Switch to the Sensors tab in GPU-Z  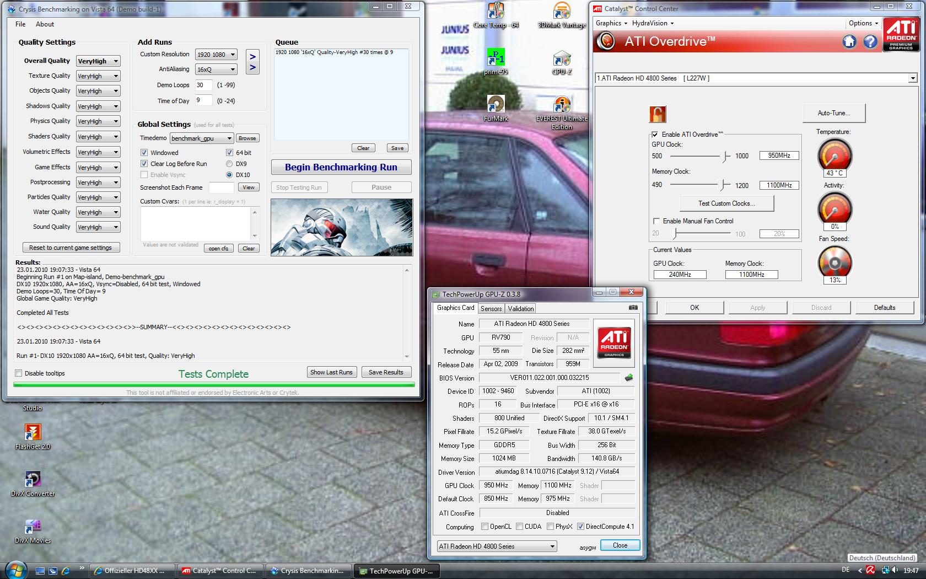491,309
